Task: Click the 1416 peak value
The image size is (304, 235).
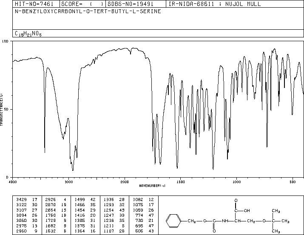Action: (x=80, y=215)
